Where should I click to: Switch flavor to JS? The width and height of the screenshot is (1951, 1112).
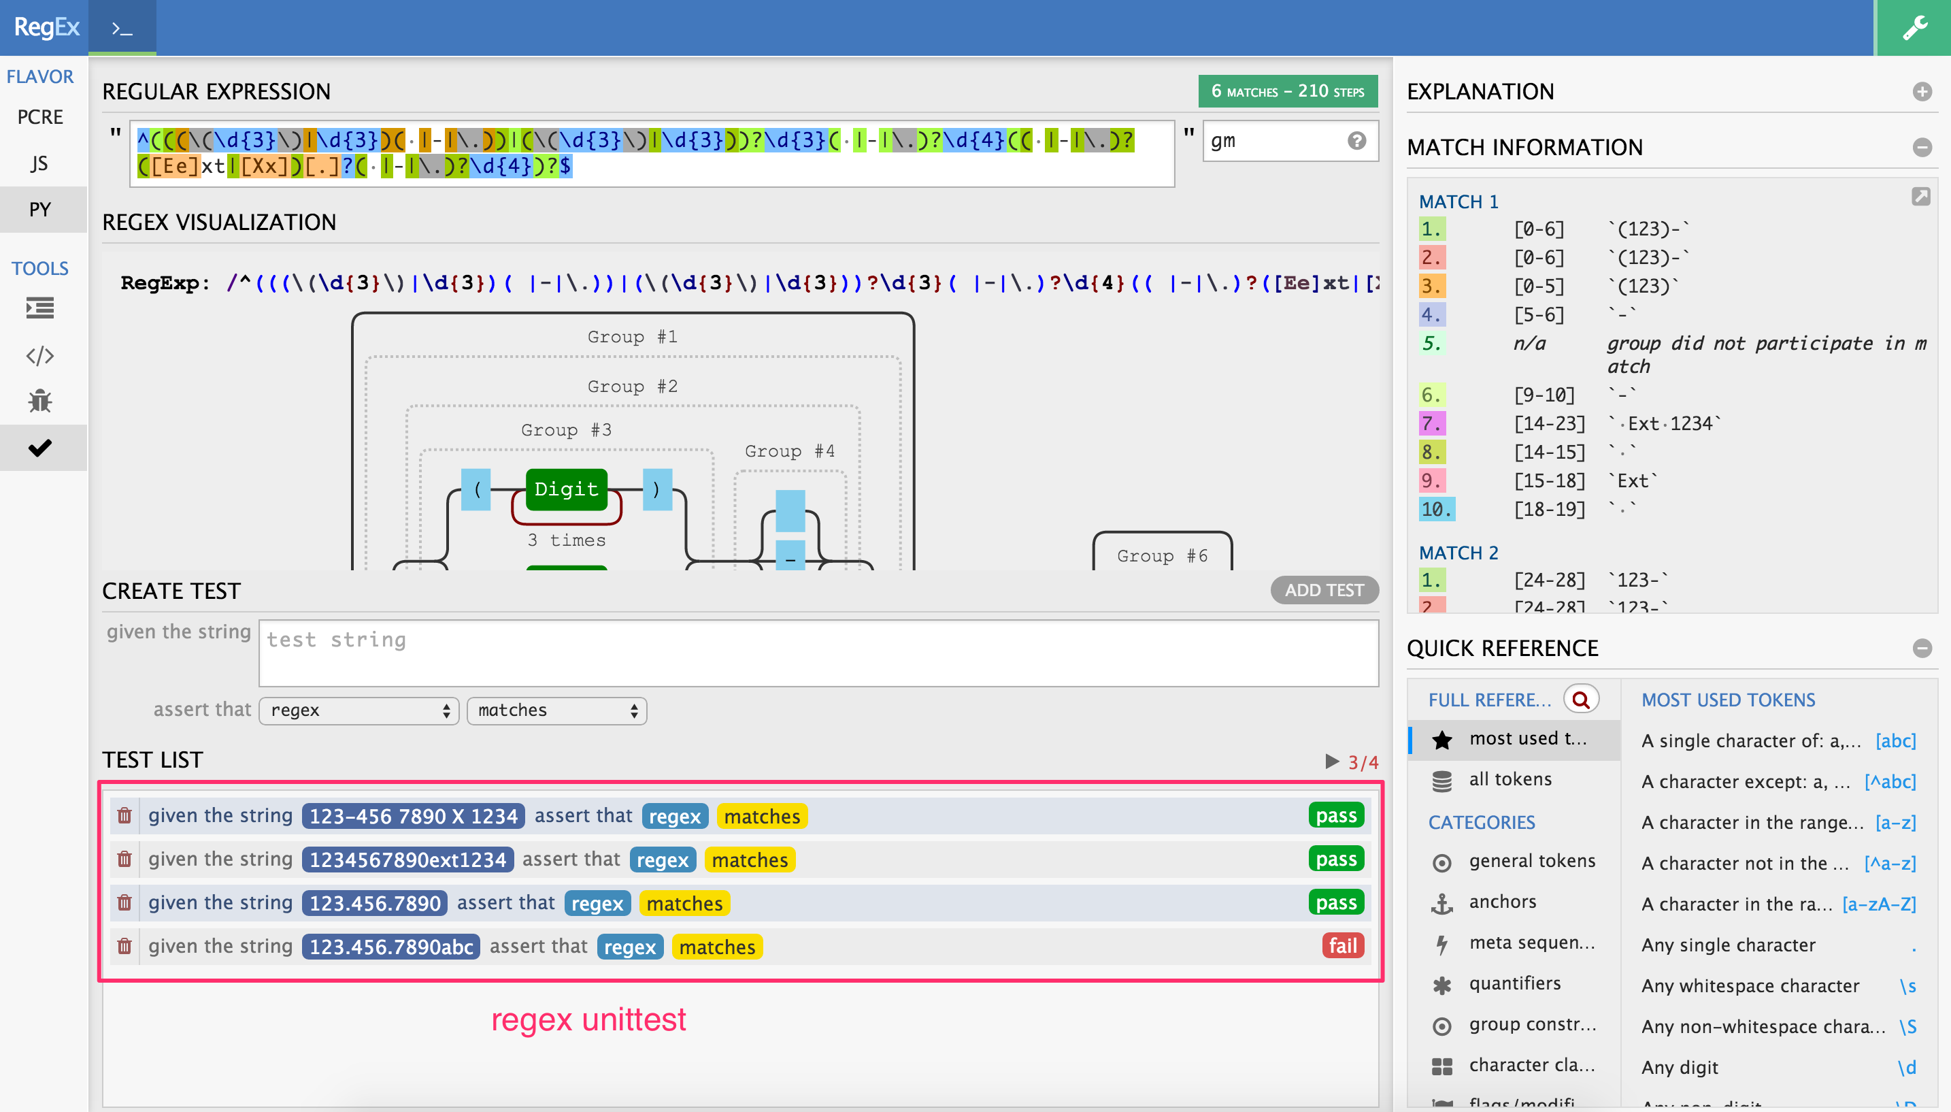point(39,163)
